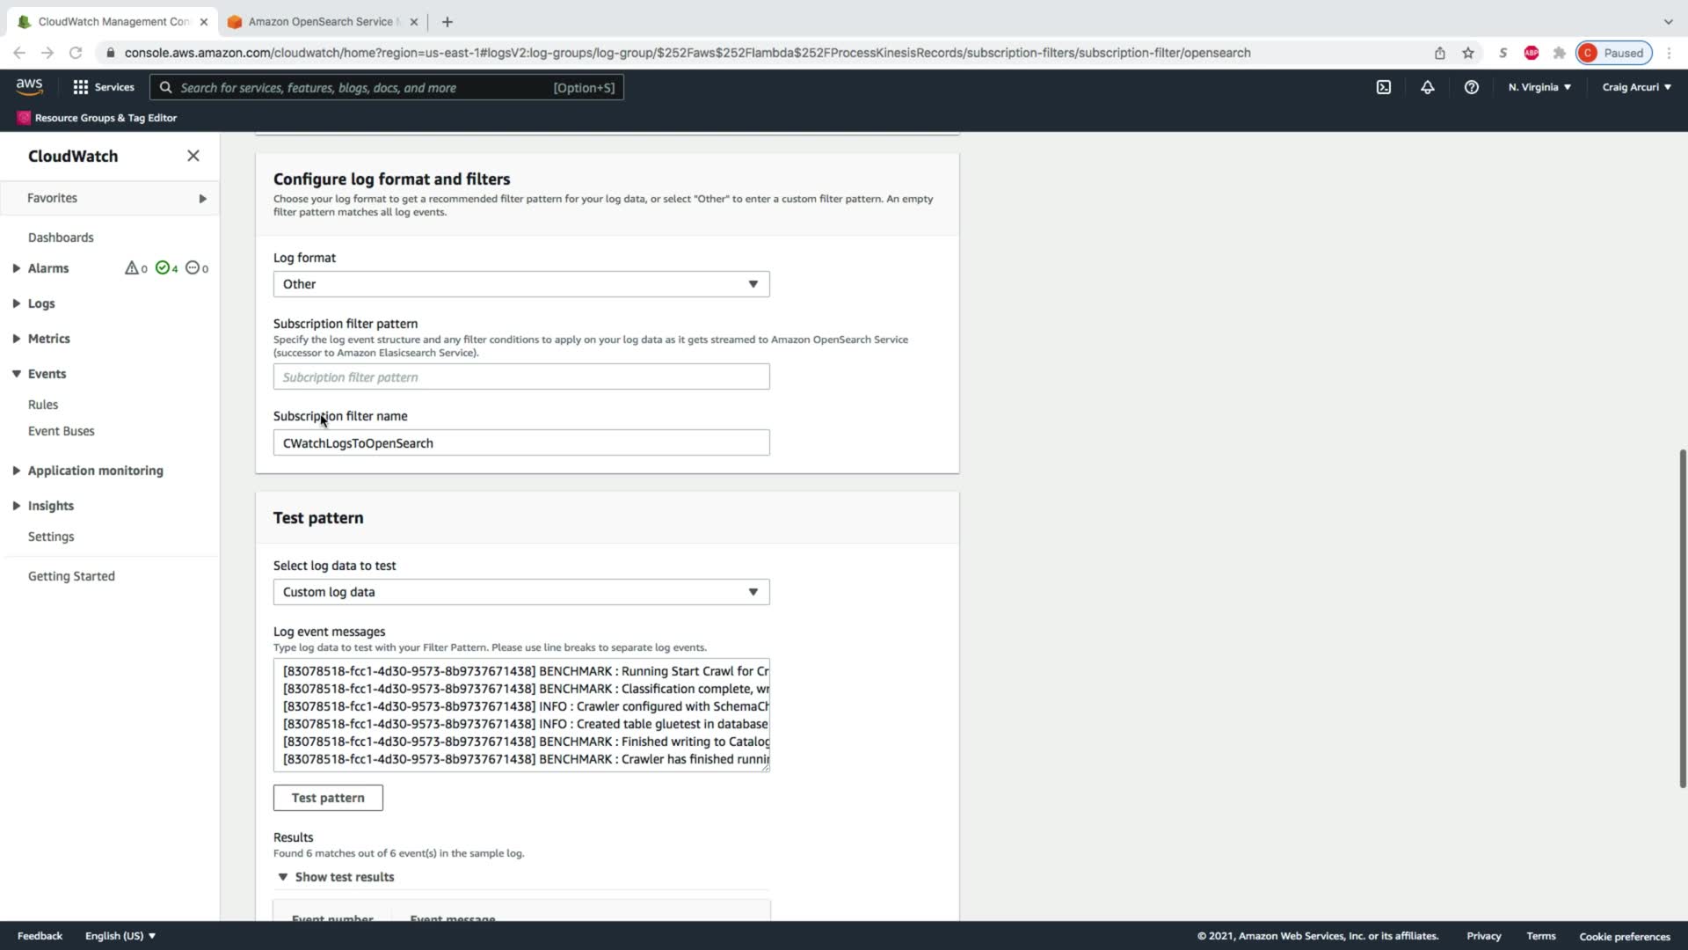
Task: Open the AWS help question mark icon
Action: 1471,87
